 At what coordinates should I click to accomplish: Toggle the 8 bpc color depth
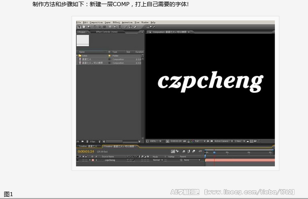93,142
